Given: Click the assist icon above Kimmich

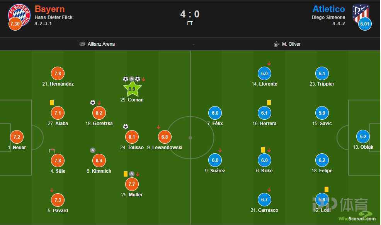Looking at the screenshot, I should click(x=93, y=150).
